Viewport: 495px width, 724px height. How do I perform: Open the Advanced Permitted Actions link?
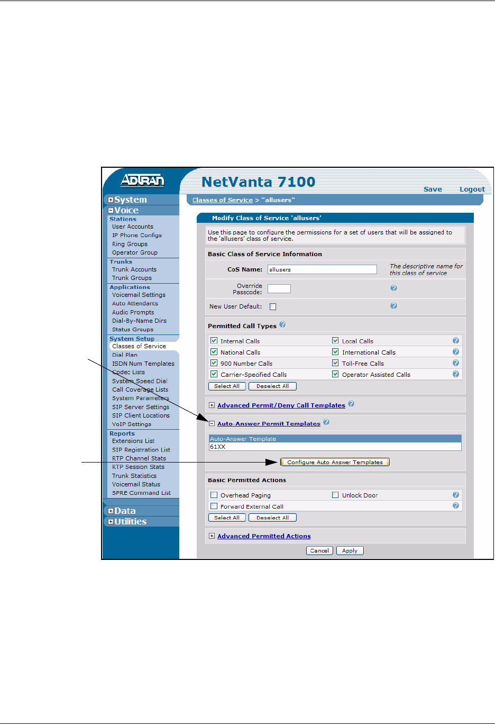(264, 536)
